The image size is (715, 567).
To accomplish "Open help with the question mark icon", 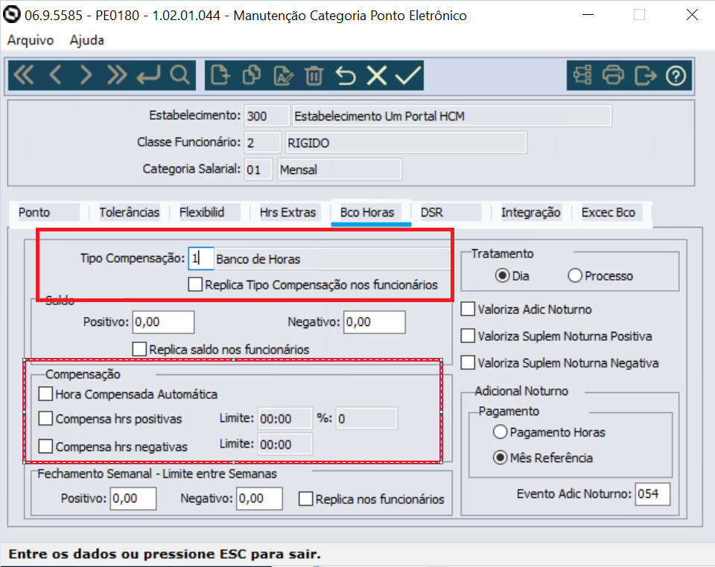I will pos(676,75).
